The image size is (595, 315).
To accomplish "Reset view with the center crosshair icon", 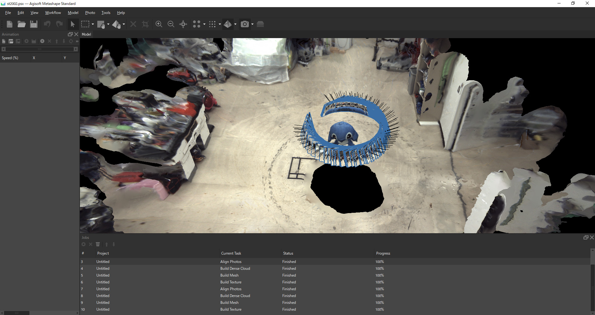I will 183,24.
